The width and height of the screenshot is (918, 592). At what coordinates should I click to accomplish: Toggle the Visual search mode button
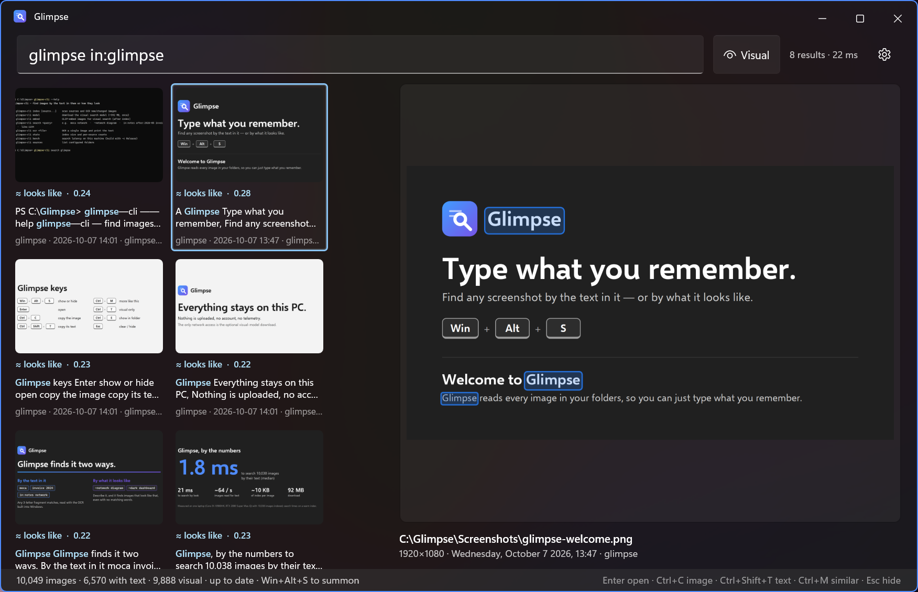click(x=746, y=55)
